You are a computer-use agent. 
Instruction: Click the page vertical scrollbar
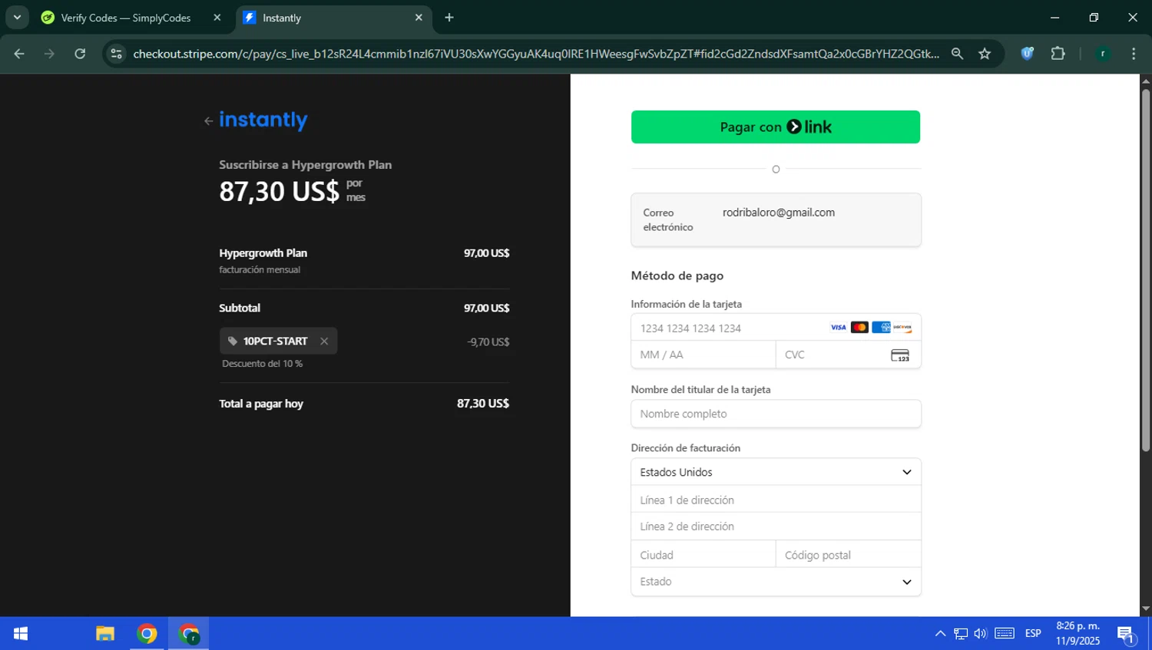pos(1146,270)
